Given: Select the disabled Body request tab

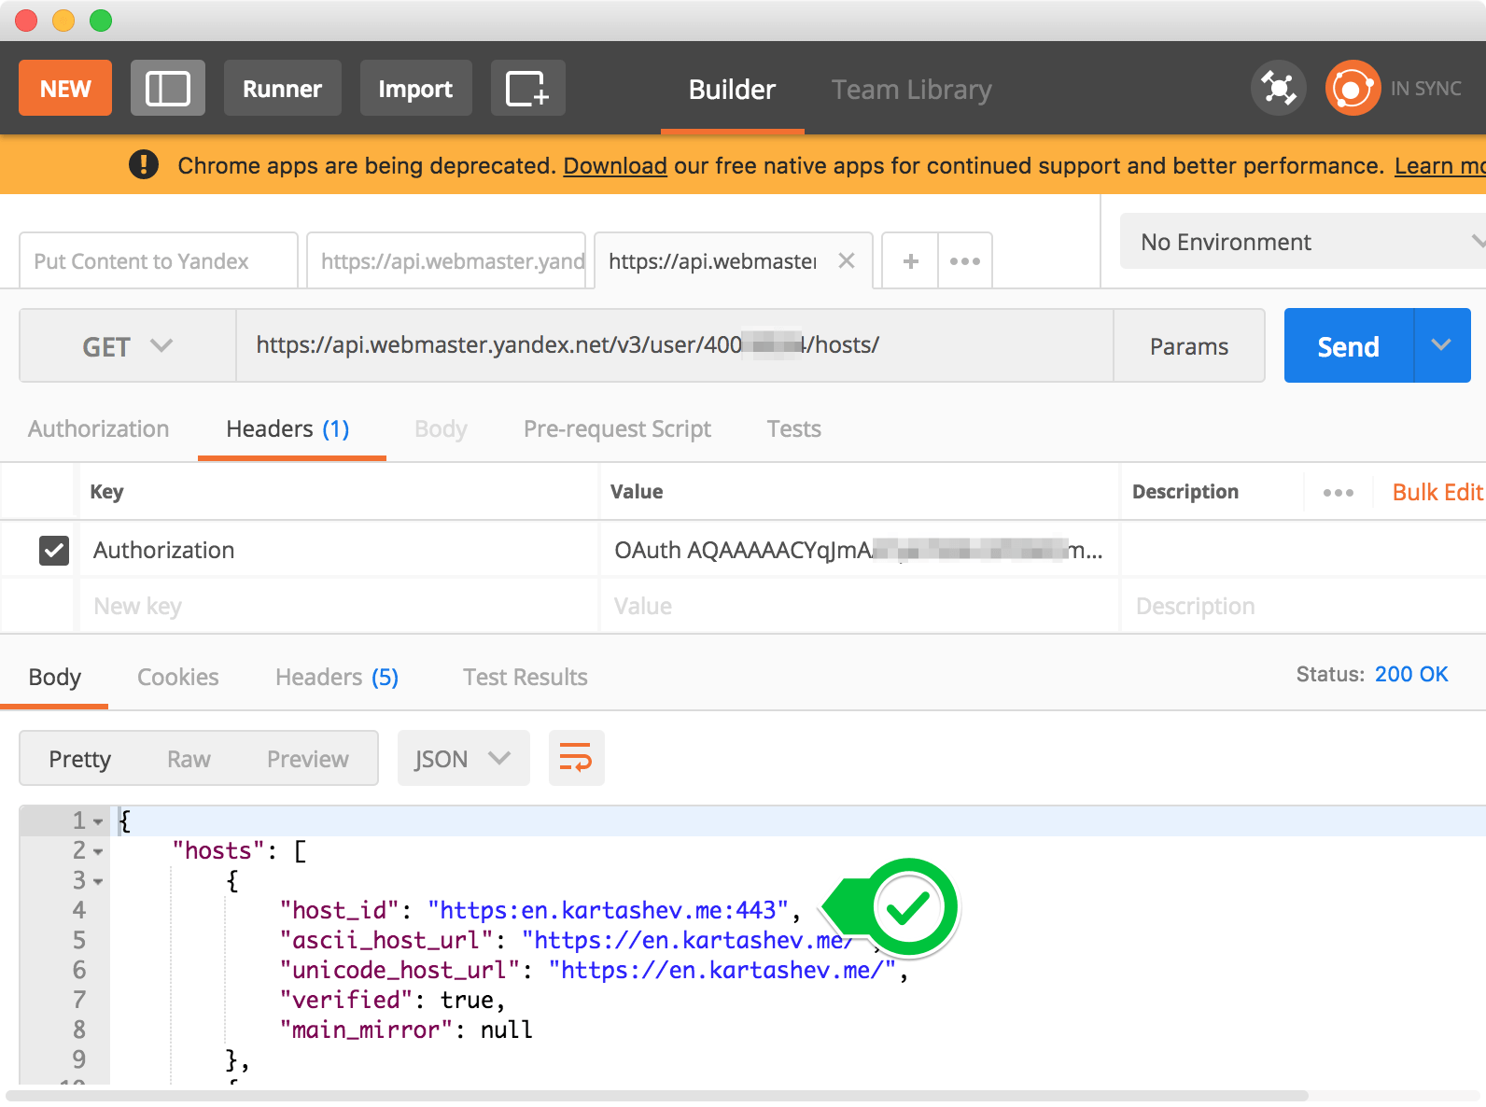Looking at the screenshot, I should tap(441, 429).
